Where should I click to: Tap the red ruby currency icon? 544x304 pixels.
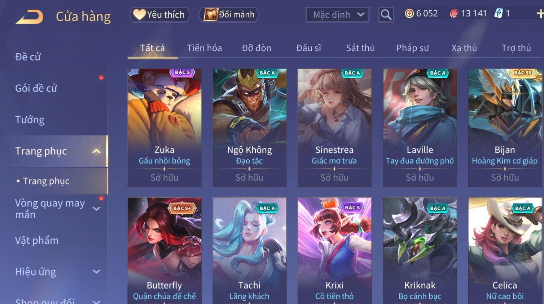[454, 14]
